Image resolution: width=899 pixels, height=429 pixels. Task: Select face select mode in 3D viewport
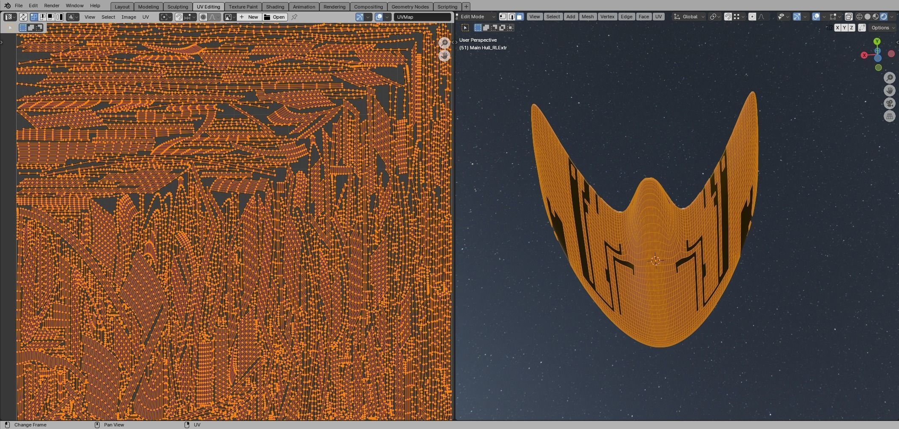[x=520, y=17]
